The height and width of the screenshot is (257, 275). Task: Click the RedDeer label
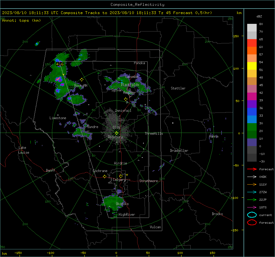(130, 93)
